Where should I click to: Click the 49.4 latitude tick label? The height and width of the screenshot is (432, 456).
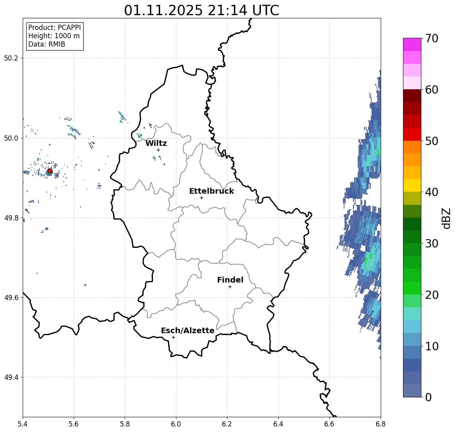pyautogui.click(x=11, y=377)
